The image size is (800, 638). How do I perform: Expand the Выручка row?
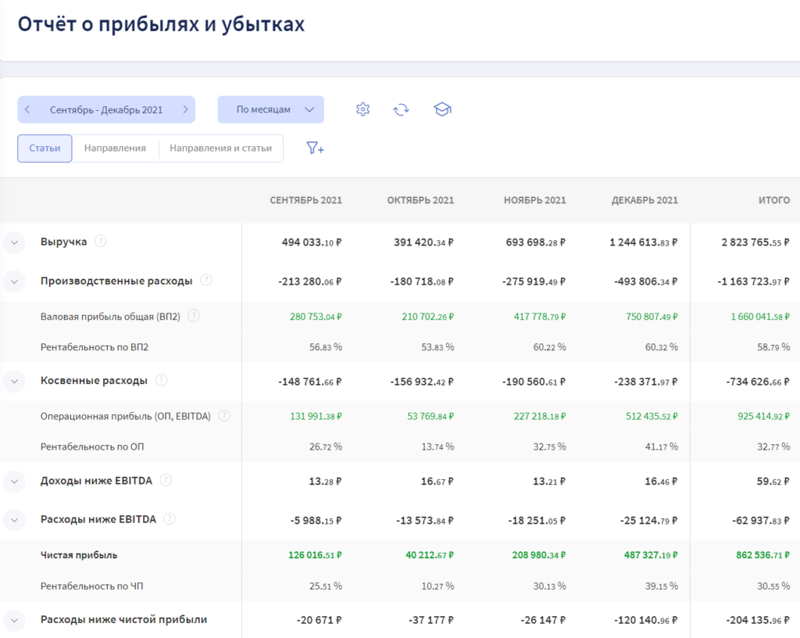click(x=14, y=242)
